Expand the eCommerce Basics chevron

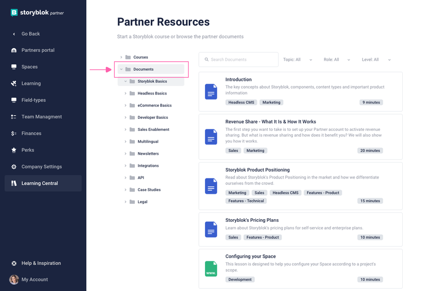[x=125, y=106]
